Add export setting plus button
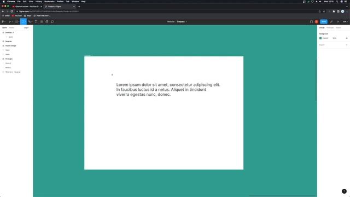 coord(346,45)
